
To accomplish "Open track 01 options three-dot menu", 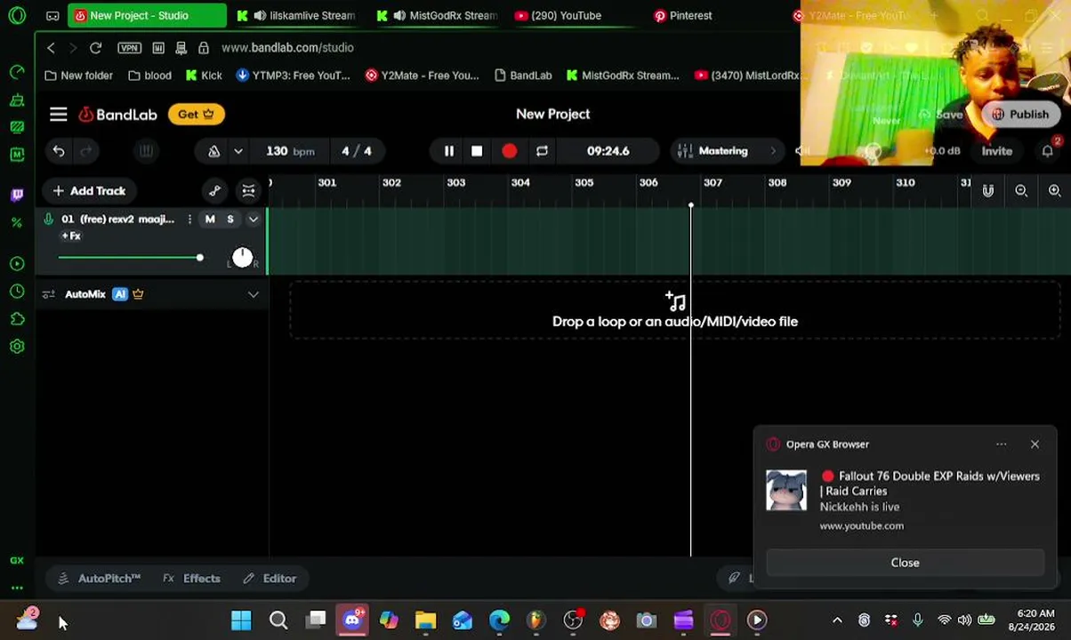I will pos(189,219).
